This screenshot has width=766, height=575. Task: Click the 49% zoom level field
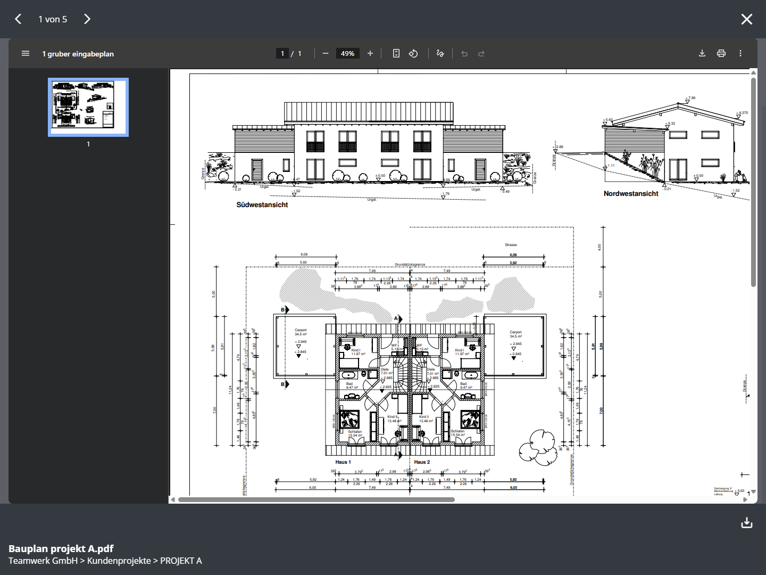347,53
